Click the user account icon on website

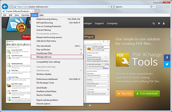(164, 23)
